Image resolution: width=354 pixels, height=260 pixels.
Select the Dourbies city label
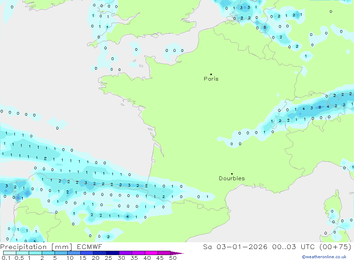tap(232, 178)
